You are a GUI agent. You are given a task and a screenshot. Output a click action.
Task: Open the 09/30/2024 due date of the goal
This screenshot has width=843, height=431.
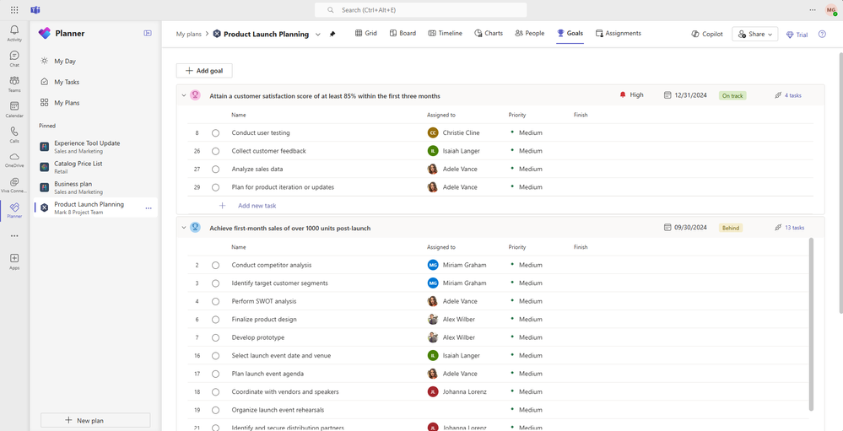pyautogui.click(x=685, y=228)
